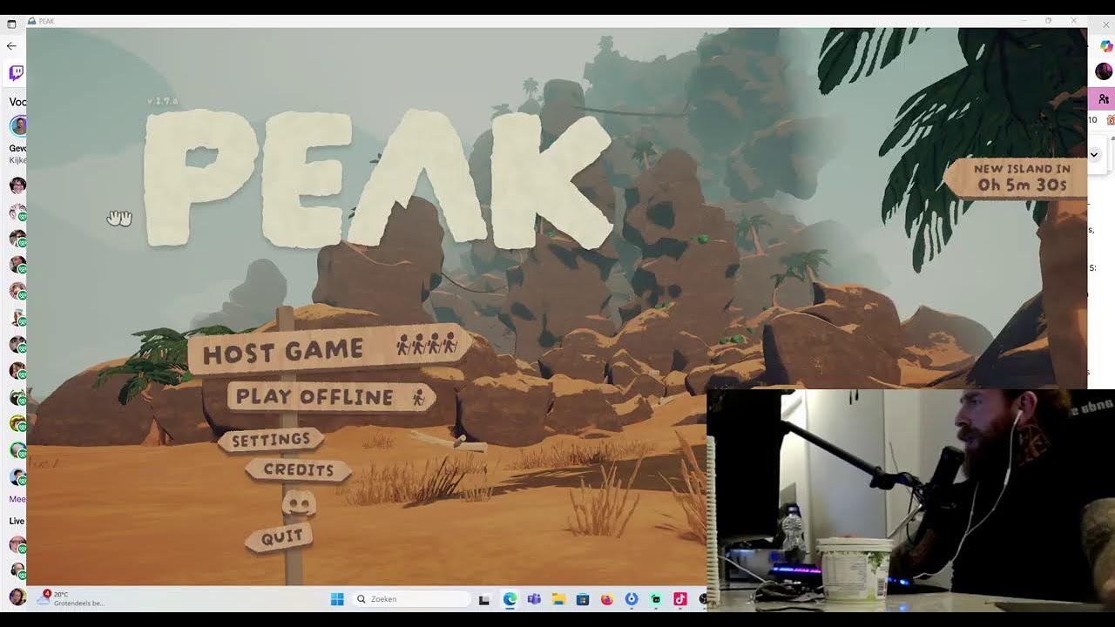Open the weather widget showing 20°C

(x=70, y=598)
